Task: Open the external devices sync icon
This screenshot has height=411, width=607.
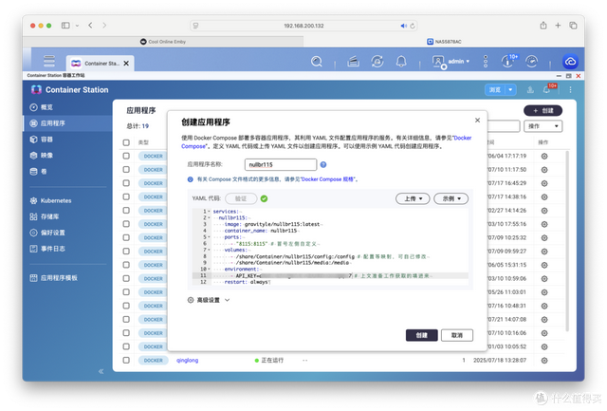Action: (x=377, y=61)
